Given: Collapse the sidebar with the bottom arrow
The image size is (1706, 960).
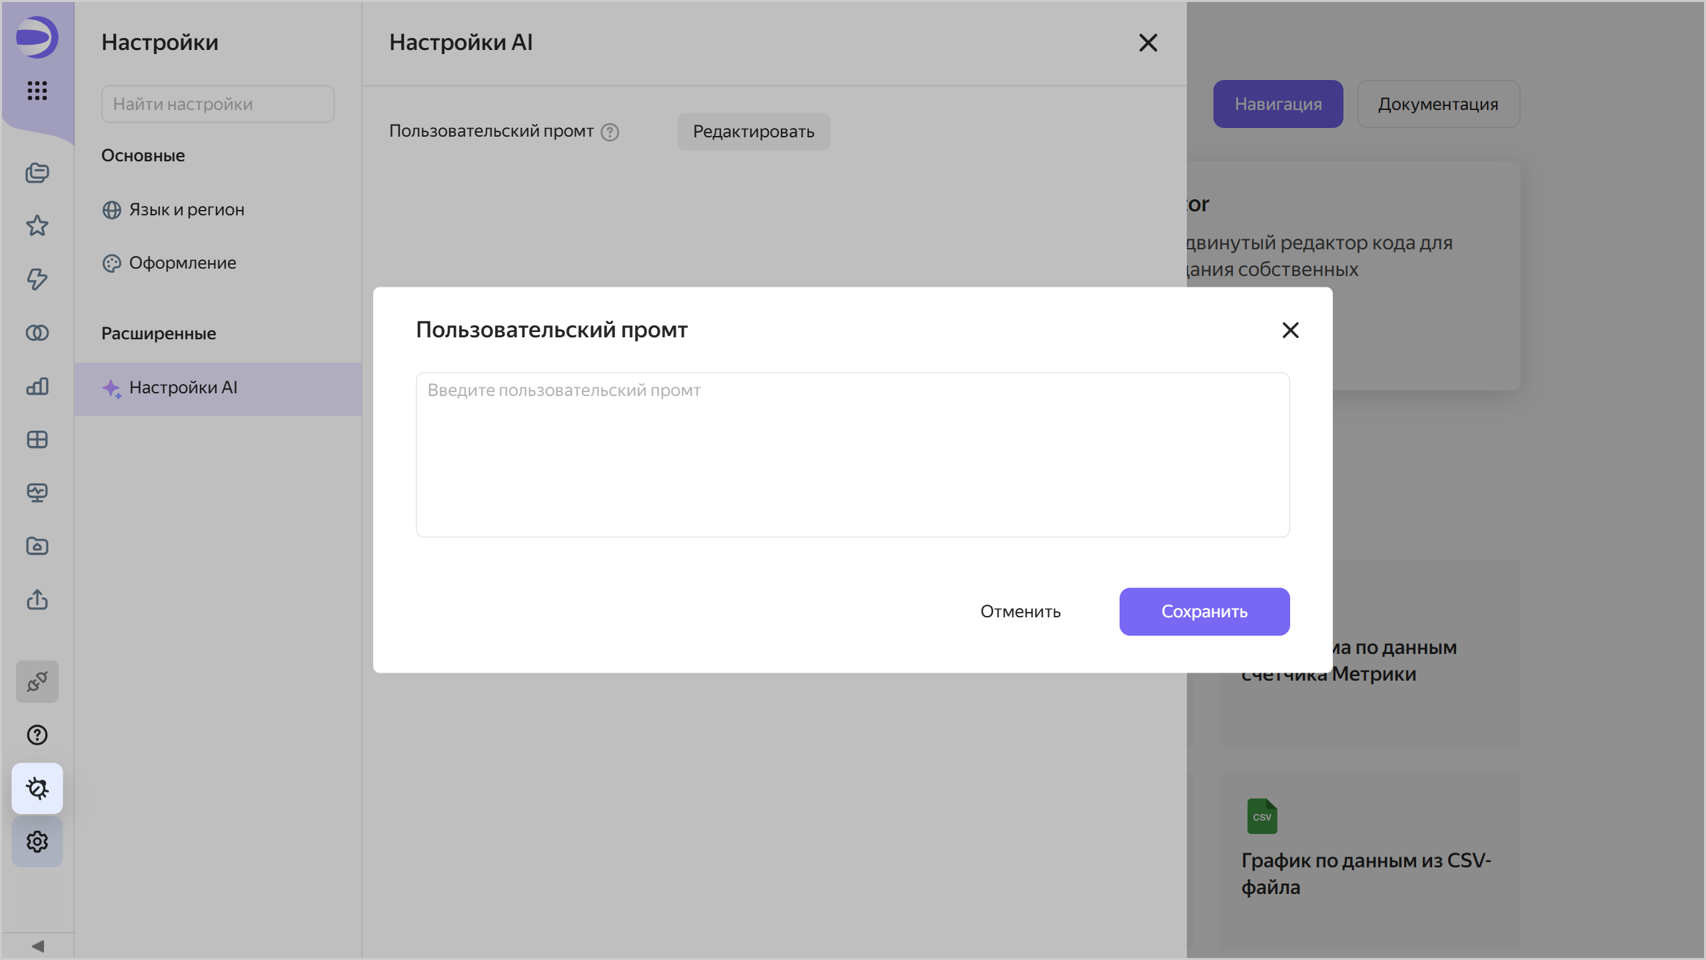Looking at the screenshot, I should [x=37, y=946].
